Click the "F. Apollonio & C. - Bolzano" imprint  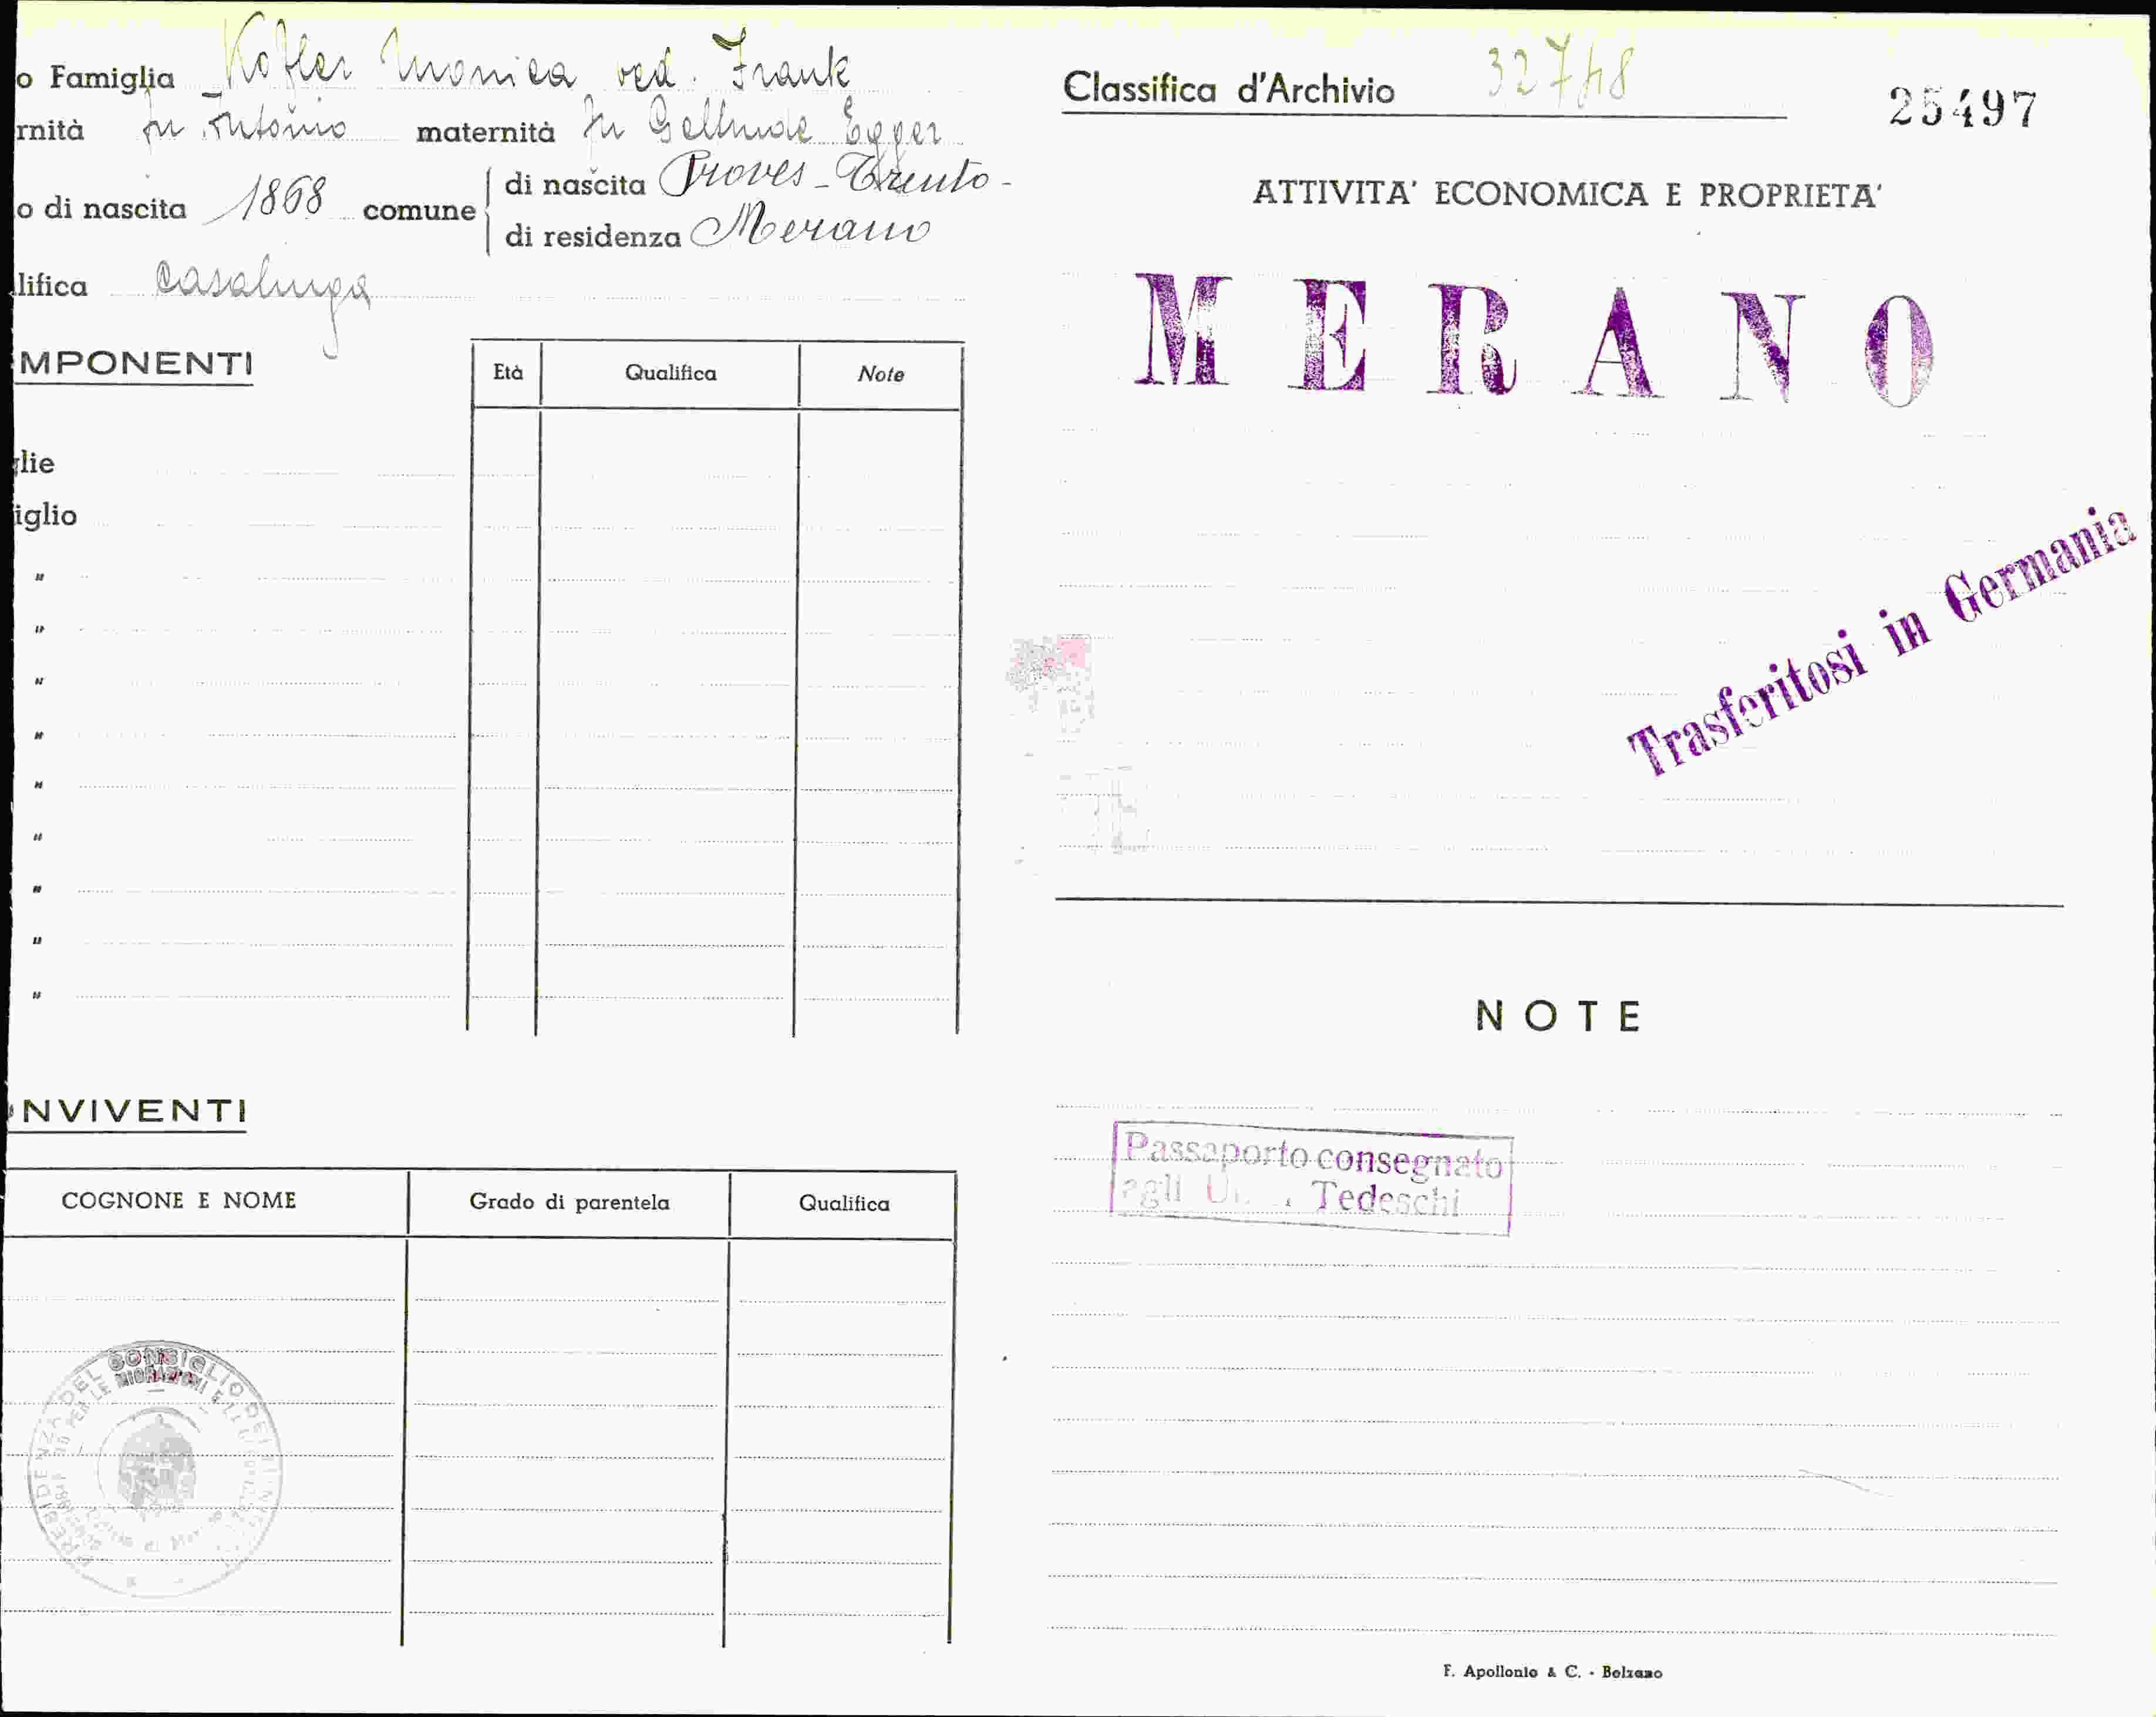tap(1552, 1672)
